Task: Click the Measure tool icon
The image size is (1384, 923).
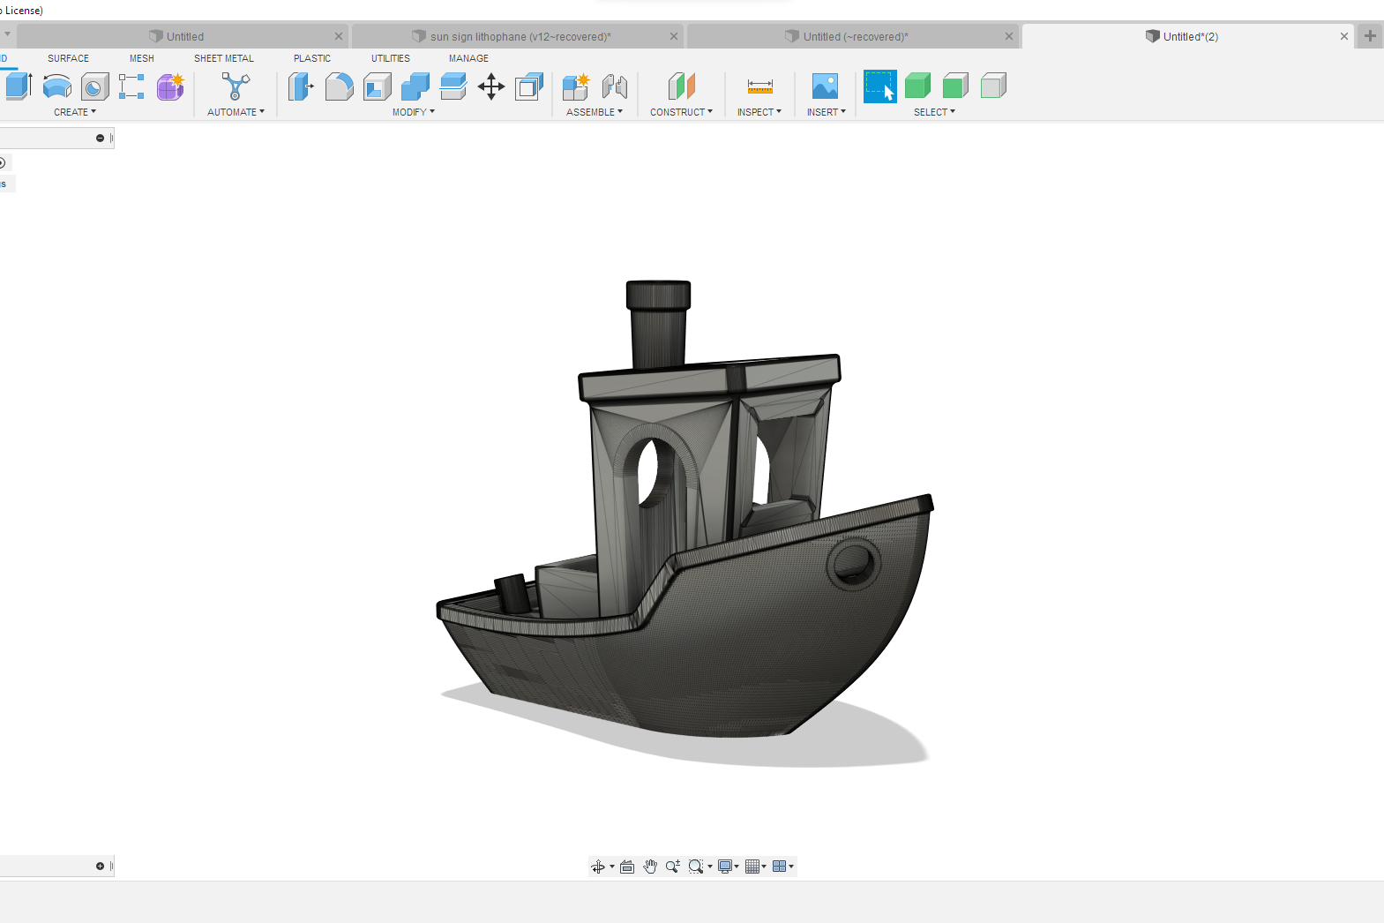Action: pyautogui.click(x=759, y=86)
